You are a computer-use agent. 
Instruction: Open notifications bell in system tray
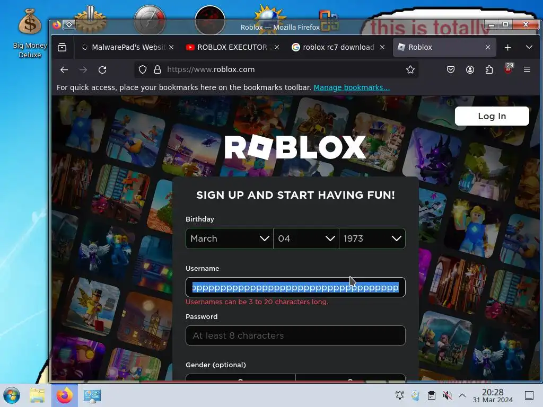click(400, 395)
